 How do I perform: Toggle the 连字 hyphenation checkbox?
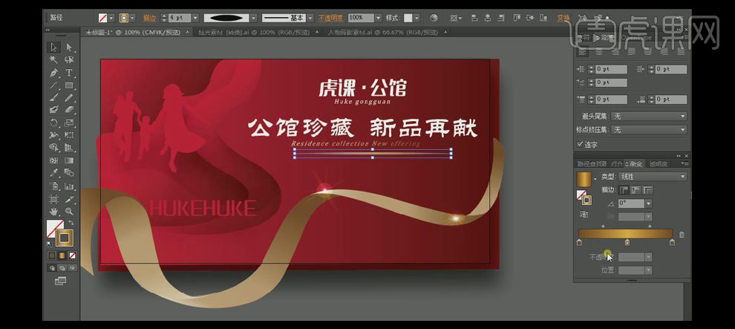pyautogui.click(x=581, y=145)
